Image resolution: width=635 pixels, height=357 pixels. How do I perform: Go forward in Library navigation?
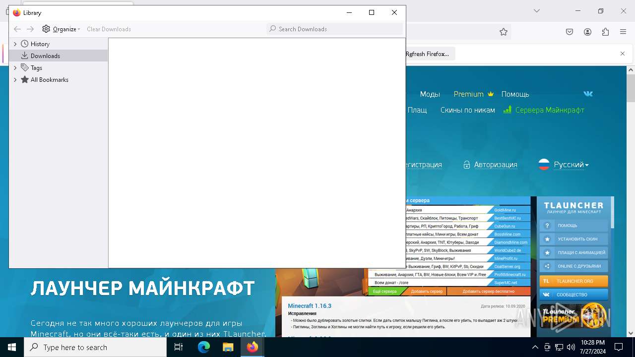pyautogui.click(x=30, y=29)
